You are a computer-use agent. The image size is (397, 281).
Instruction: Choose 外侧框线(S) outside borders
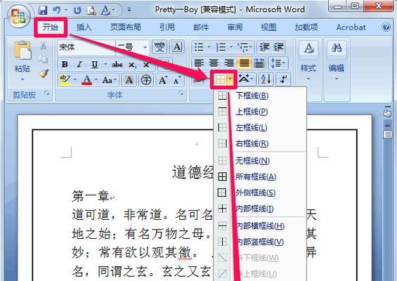click(x=260, y=192)
